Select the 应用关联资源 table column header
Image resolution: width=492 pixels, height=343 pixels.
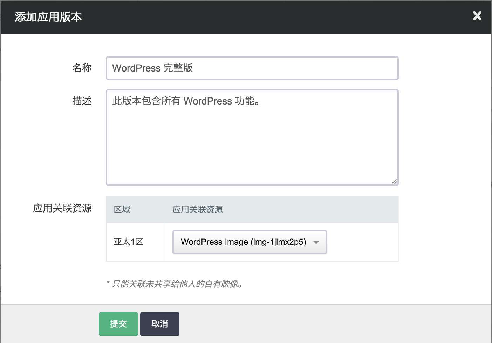197,209
